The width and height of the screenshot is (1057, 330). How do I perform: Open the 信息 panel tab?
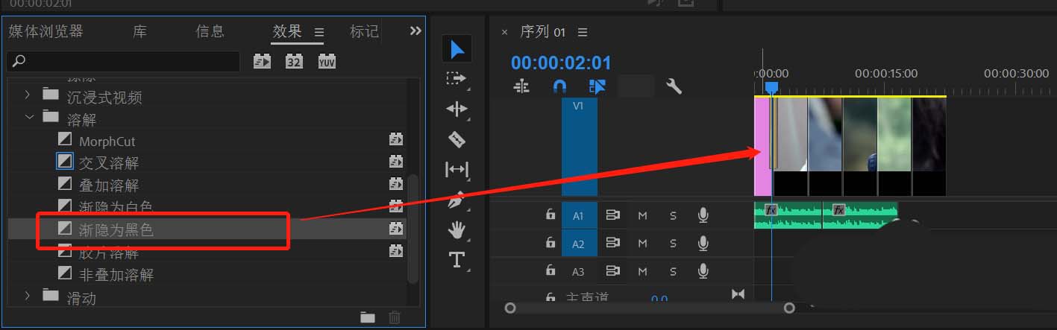210,31
